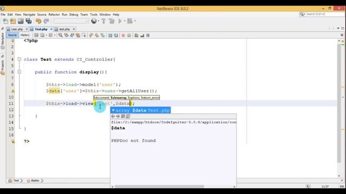Open browser selection dropdown arrow

(98, 21)
